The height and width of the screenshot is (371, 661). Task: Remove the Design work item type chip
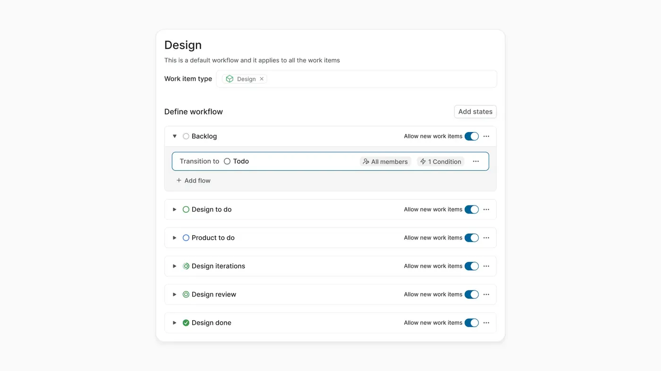[262, 79]
